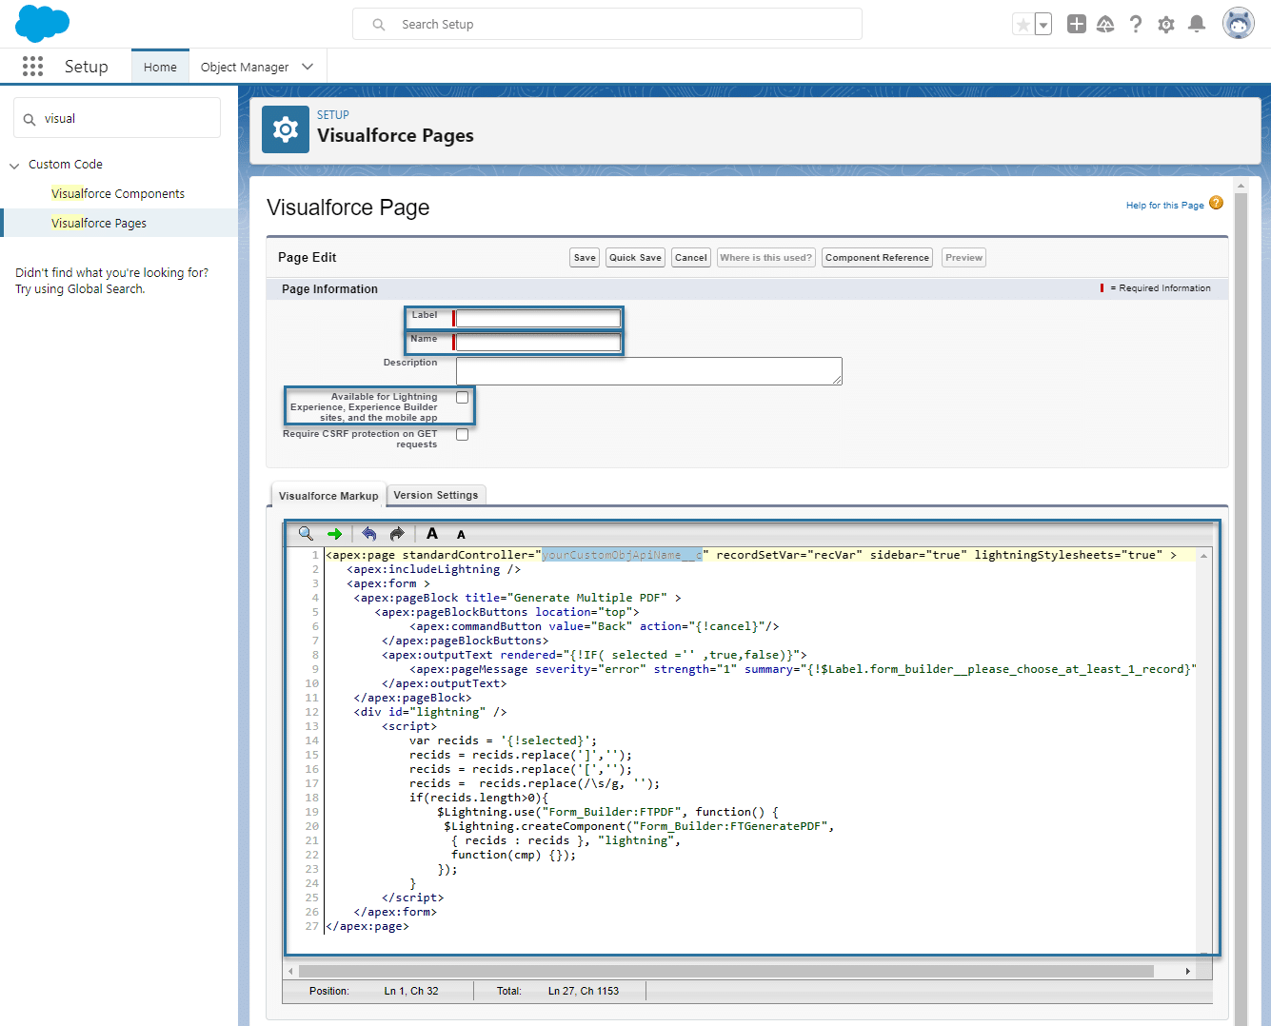This screenshot has width=1271, height=1026.
Task: Open the favorites list dropdown arrow
Action: pyautogui.click(x=1041, y=24)
